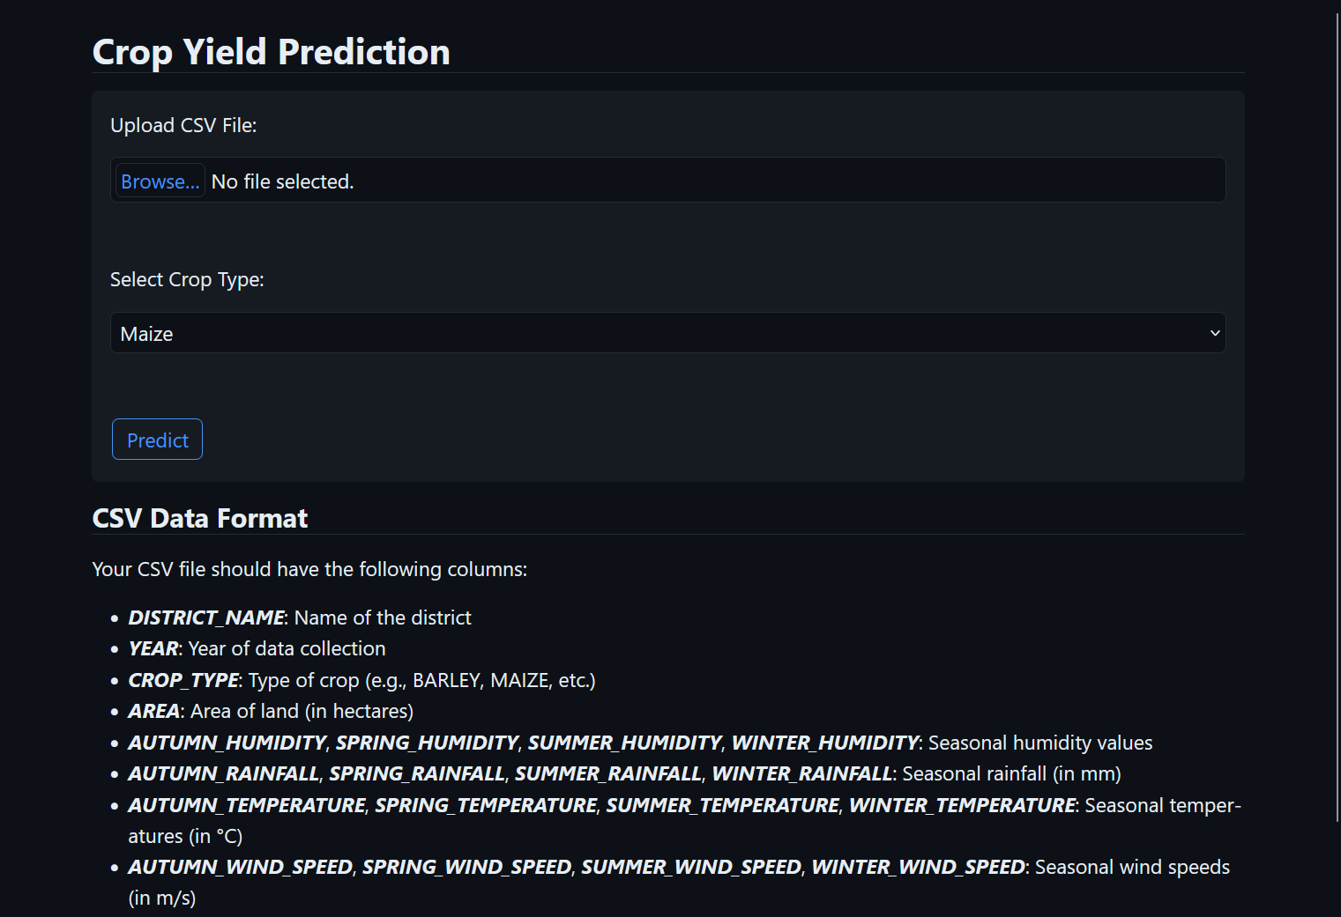Click the 'Upload CSV File' label
This screenshot has height=917, width=1341.
tap(183, 125)
